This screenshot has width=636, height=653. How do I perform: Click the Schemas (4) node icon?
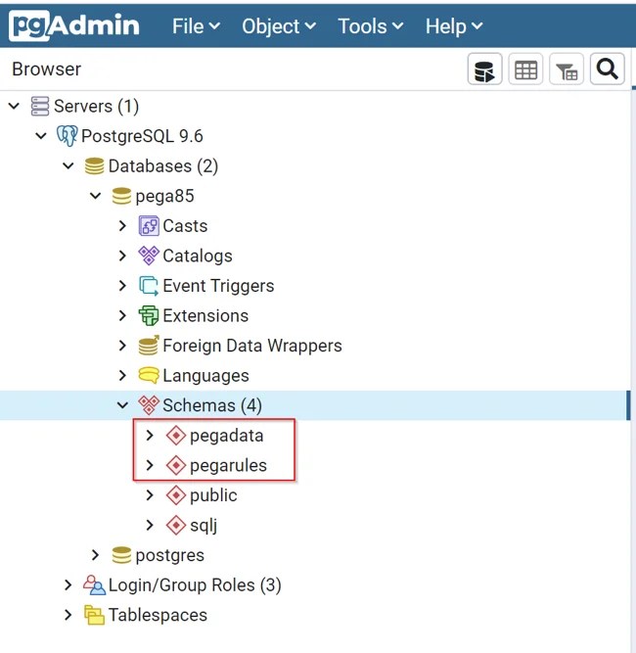pyautogui.click(x=149, y=405)
